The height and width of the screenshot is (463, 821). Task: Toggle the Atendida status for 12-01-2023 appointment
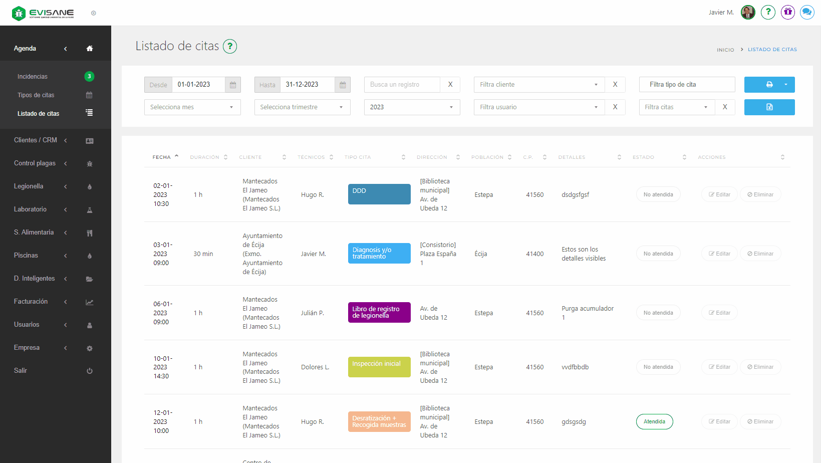(x=654, y=422)
